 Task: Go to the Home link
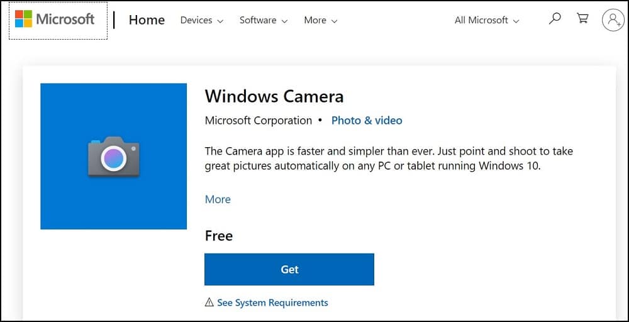tap(147, 20)
